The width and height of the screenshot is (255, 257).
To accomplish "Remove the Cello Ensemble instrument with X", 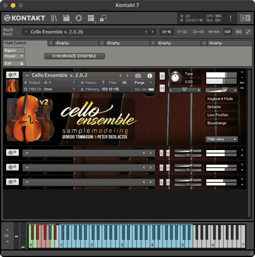I will [242, 72].
